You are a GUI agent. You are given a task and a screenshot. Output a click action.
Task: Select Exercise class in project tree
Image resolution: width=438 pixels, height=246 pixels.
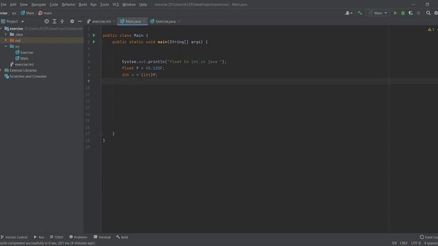point(25,53)
